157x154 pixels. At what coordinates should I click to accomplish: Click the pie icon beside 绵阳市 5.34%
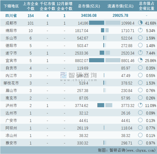click(x=140, y=30)
